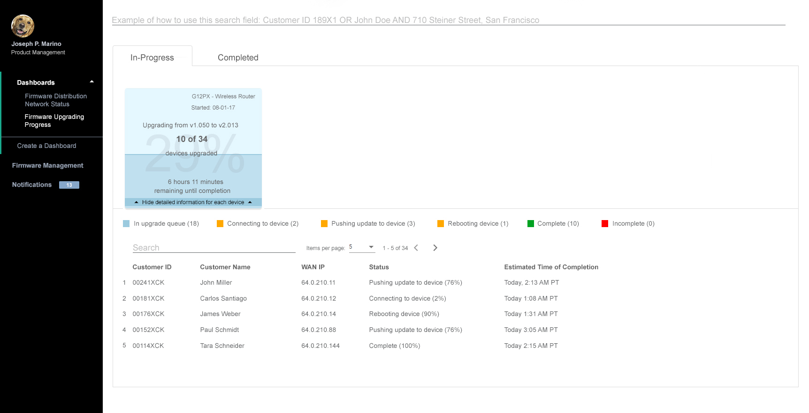Go to next page of device results

(435, 248)
